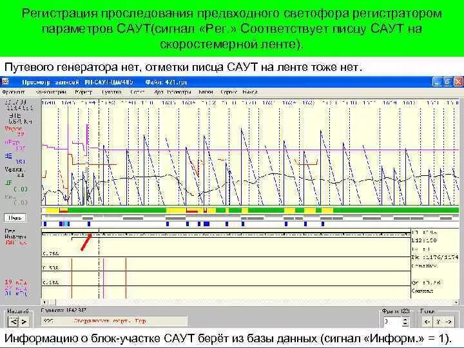464x348 pixels.
Task: Click the Vфакт parameter label
Action: tap(15, 169)
